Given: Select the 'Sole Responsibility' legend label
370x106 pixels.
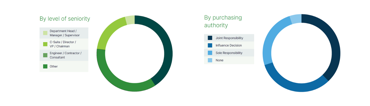Looking at the screenshot, I should (229, 53).
